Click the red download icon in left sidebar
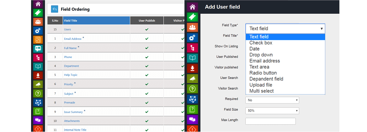 tap(38, 76)
